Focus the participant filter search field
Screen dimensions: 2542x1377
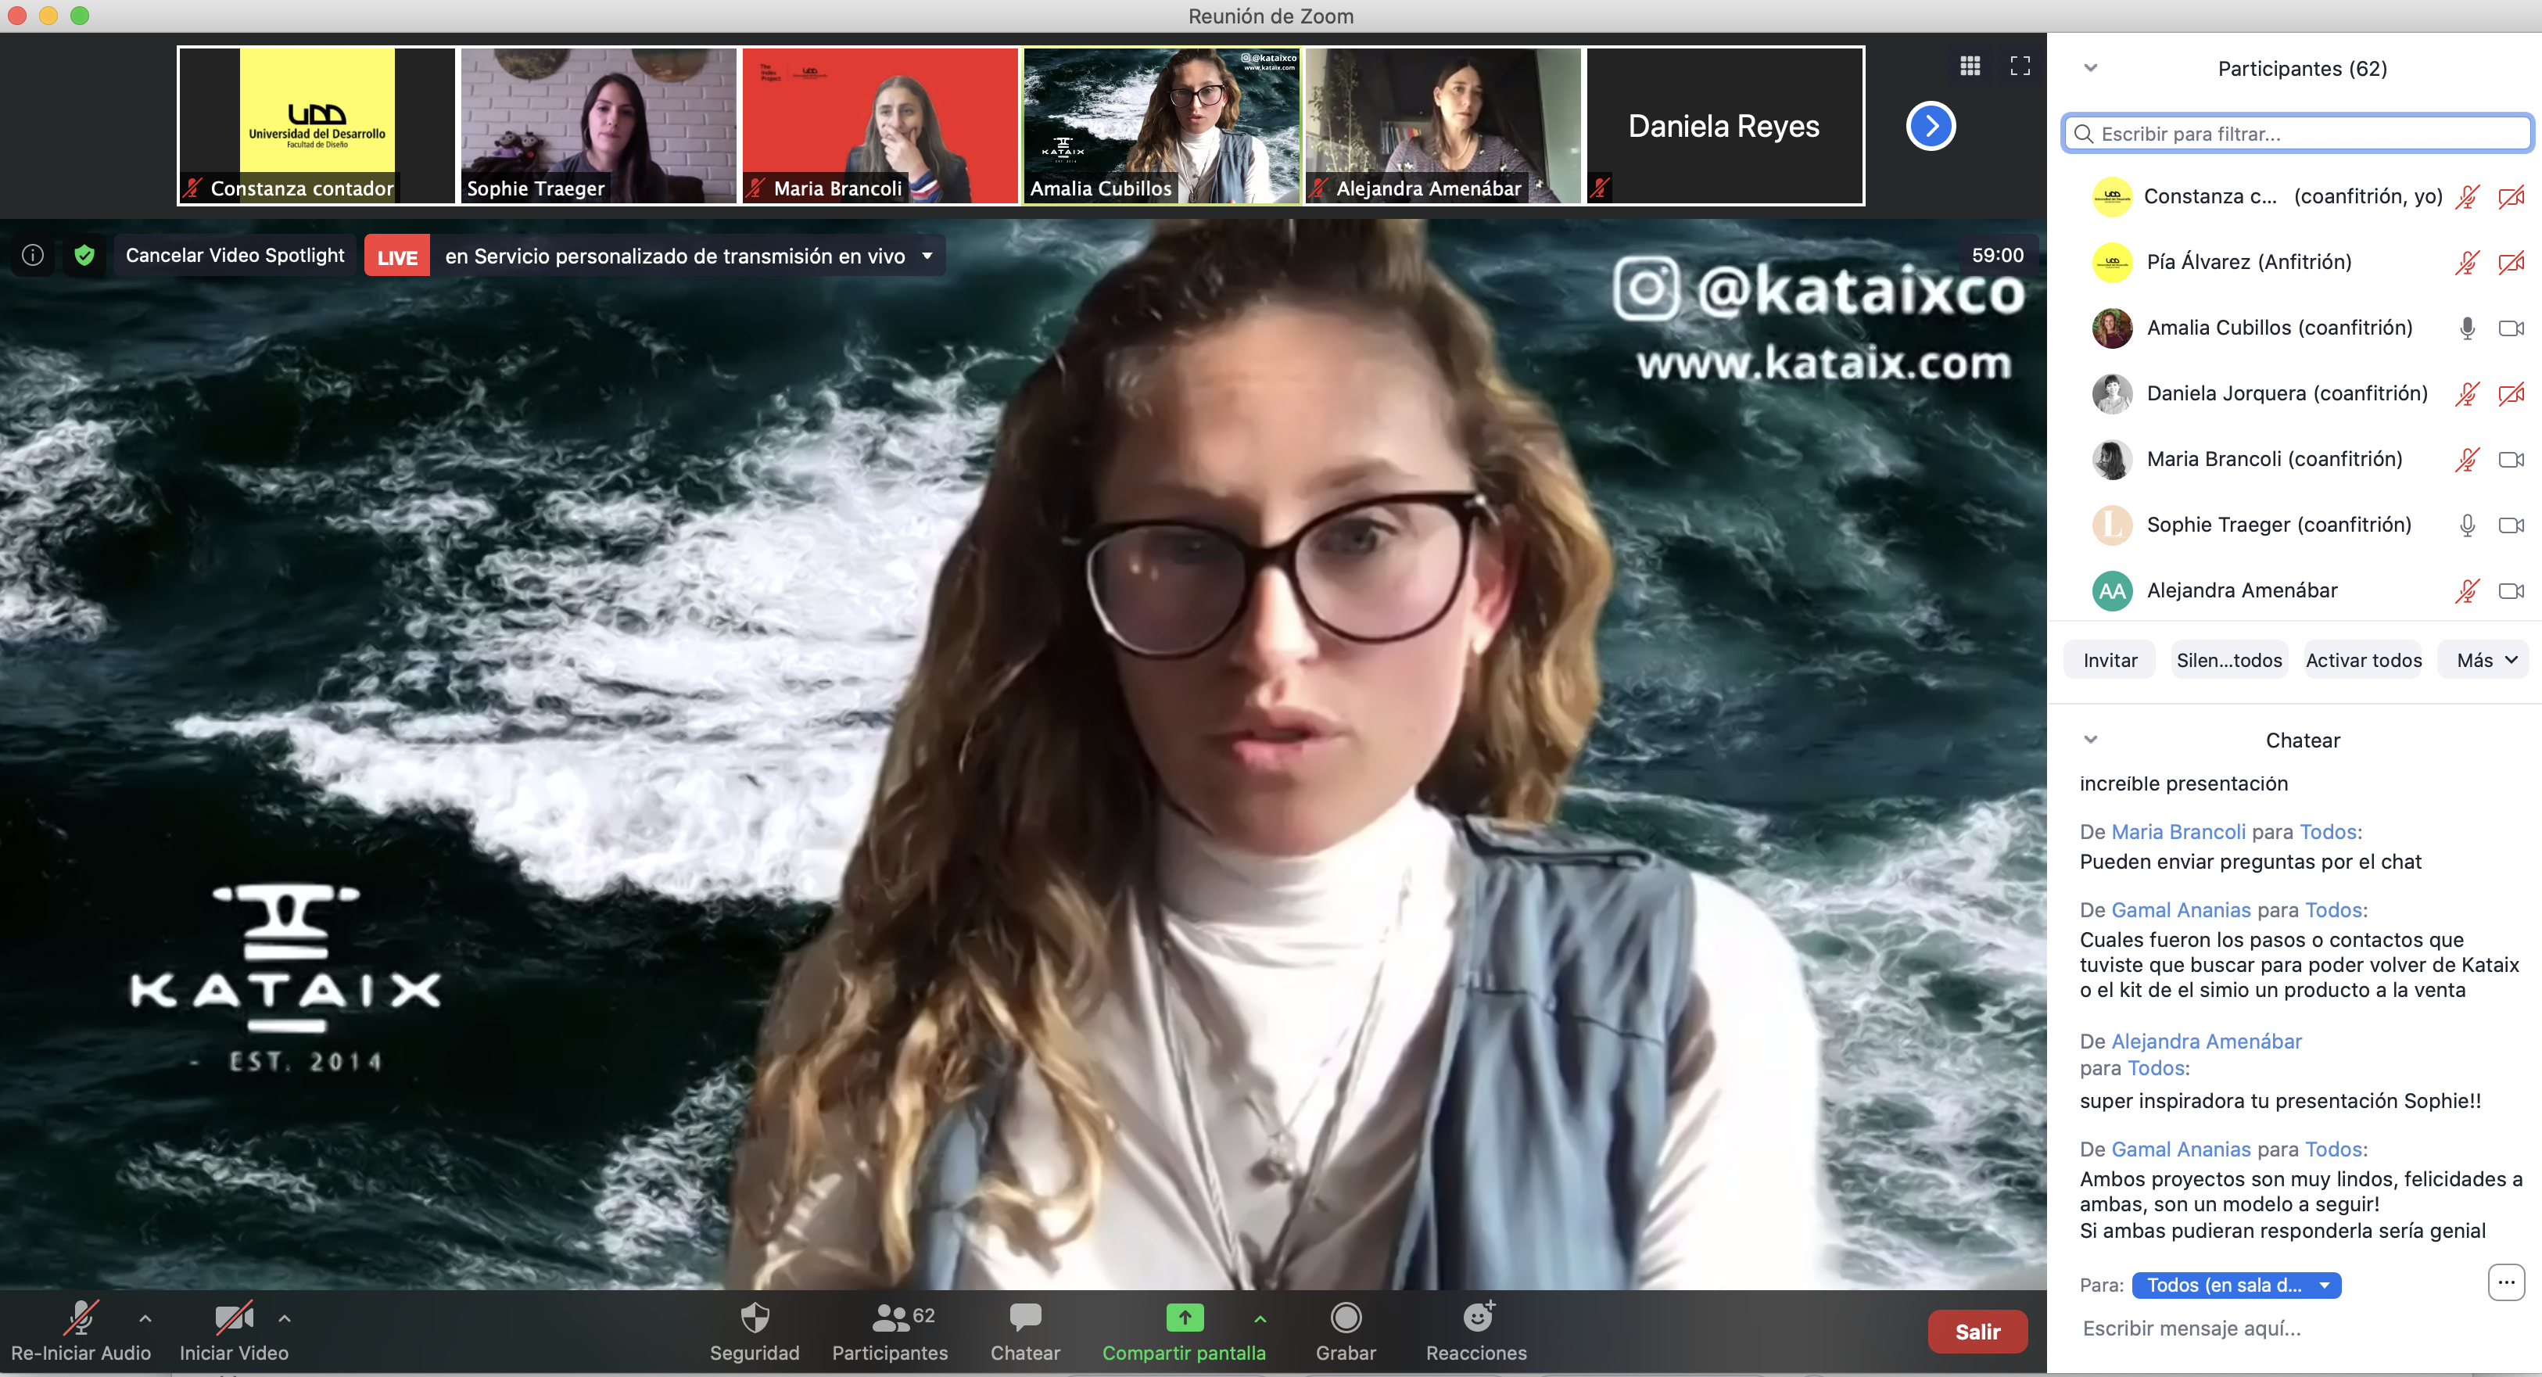click(x=2297, y=133)
